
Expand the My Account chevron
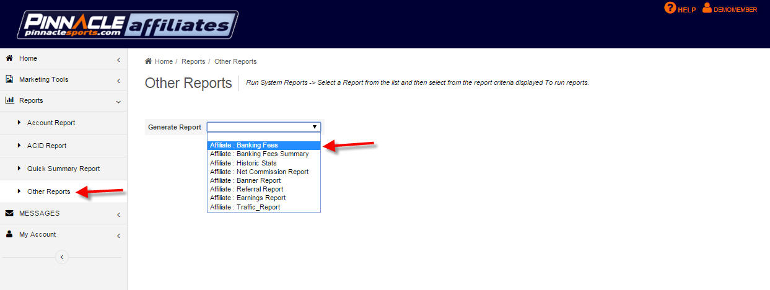(x=118, y=235)
